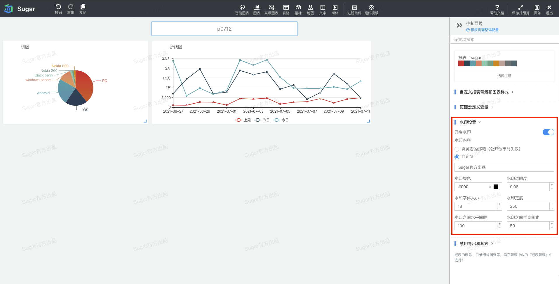Increase watermark width (水印宽度) value
Screen dimensions: 559x284
[x=552, y=204]
